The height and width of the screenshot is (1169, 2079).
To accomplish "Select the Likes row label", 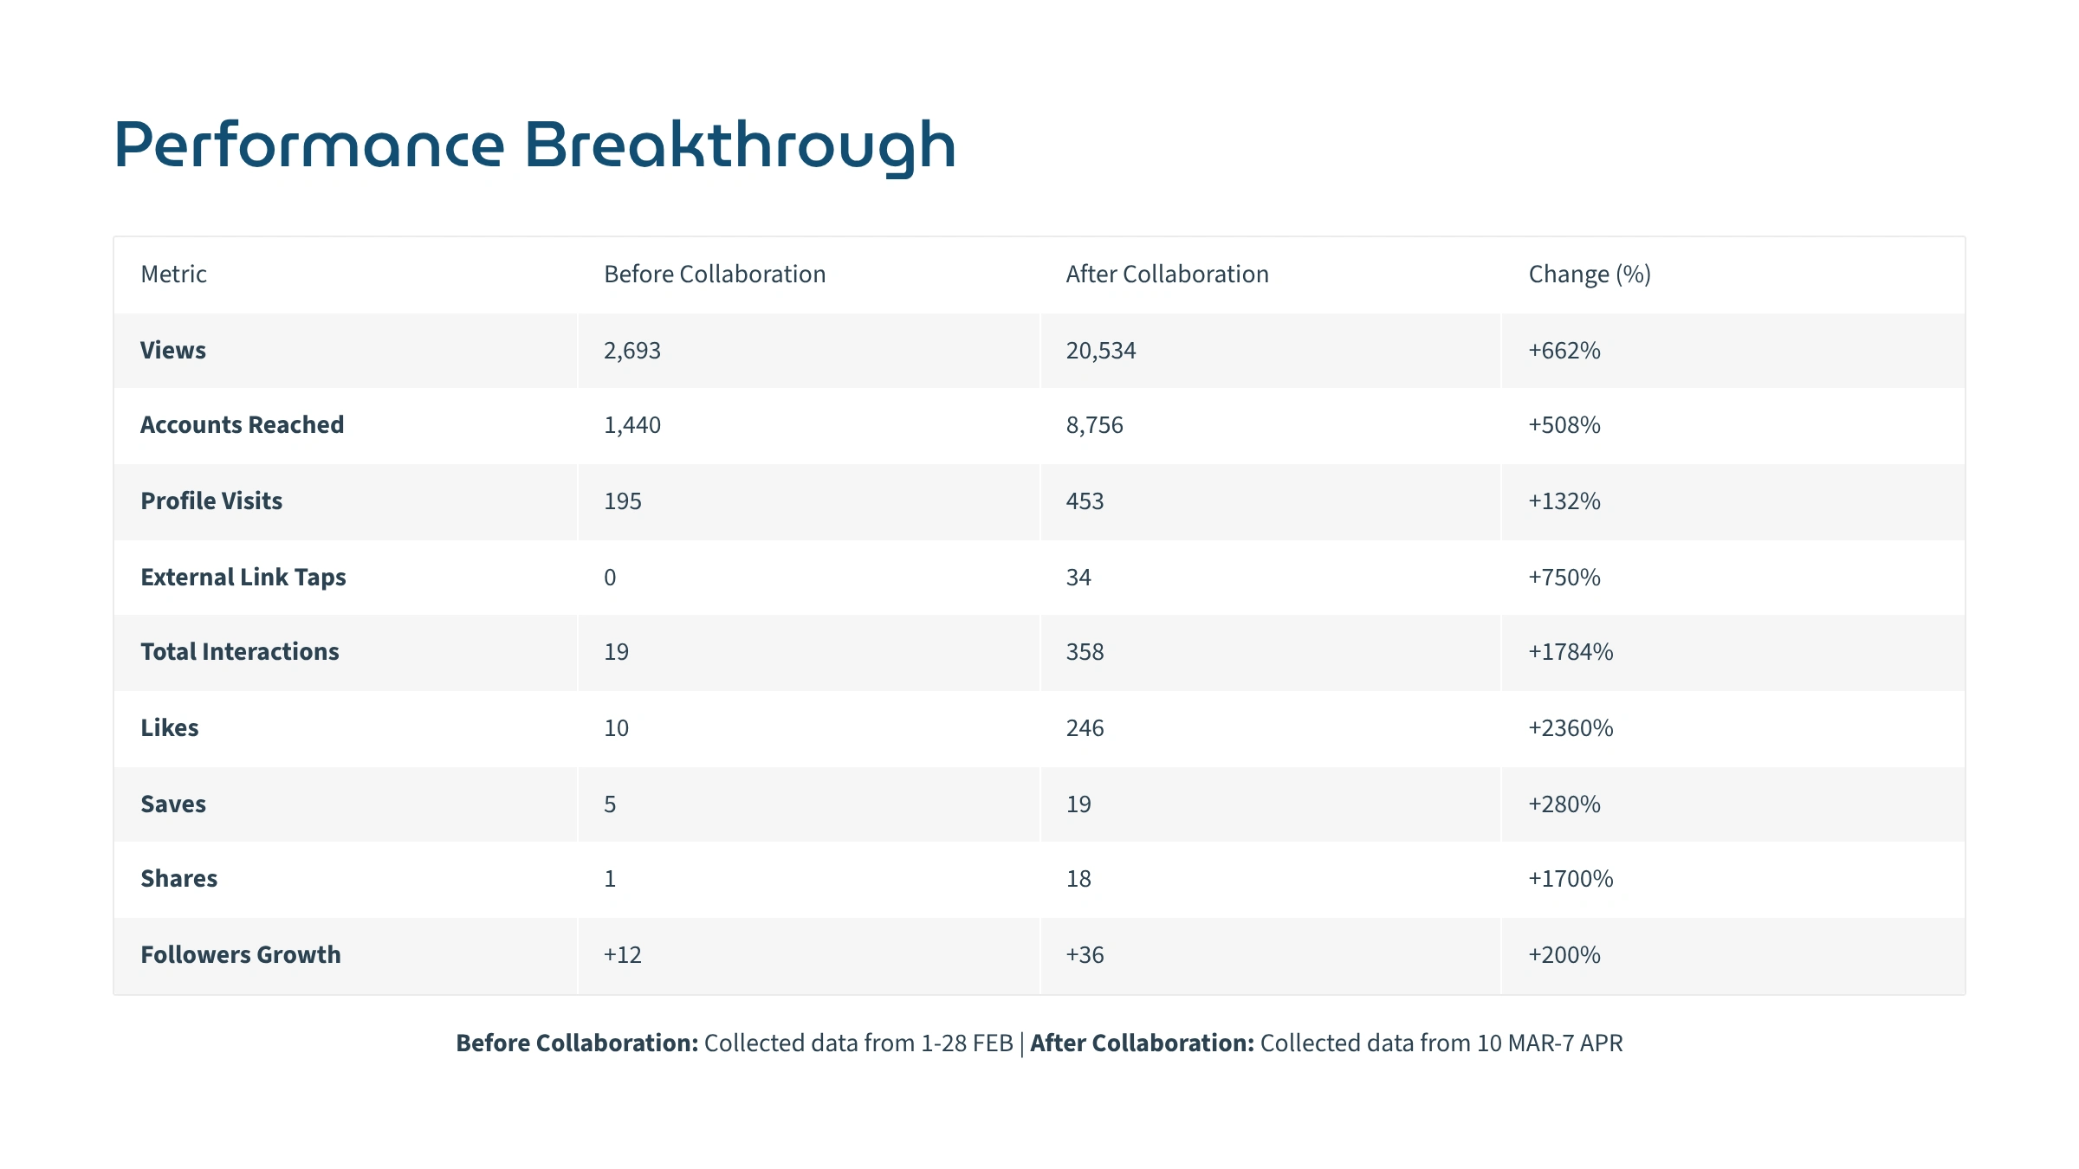I will coord(170,728).
